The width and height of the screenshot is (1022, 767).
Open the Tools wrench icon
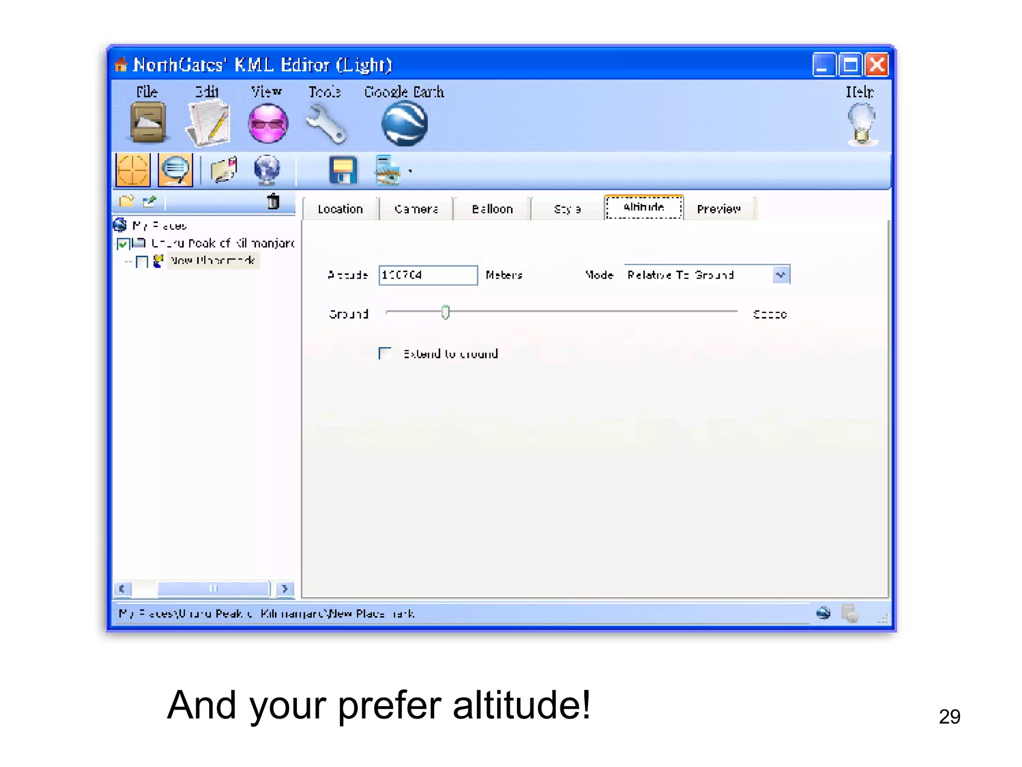326,124
